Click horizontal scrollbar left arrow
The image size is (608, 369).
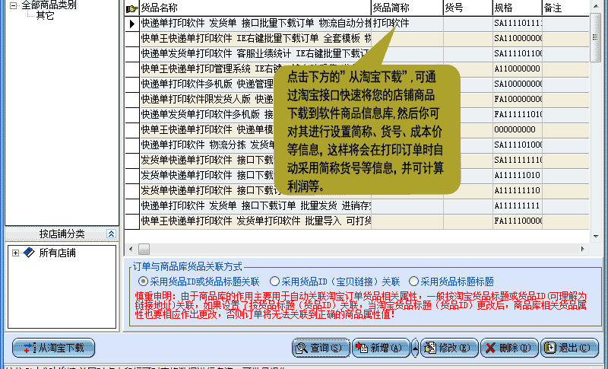pos(131,249)
